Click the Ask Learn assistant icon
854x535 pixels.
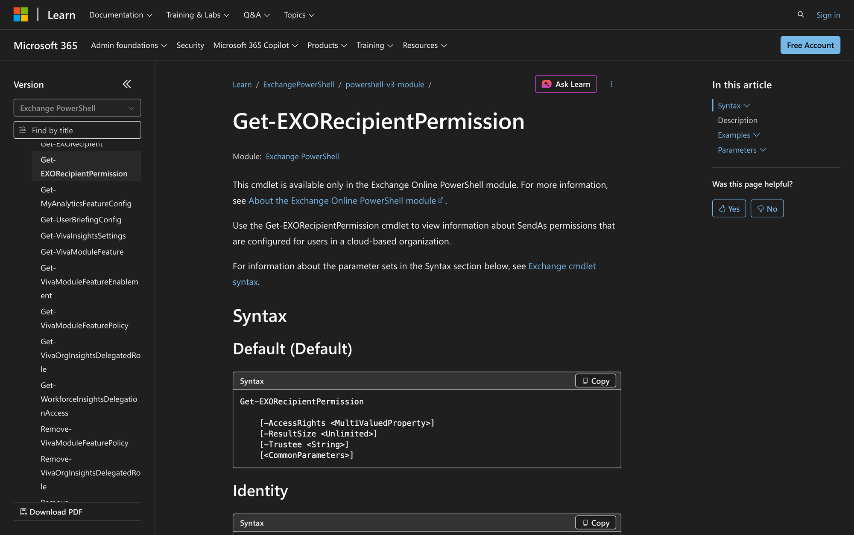tap(547, 84)
